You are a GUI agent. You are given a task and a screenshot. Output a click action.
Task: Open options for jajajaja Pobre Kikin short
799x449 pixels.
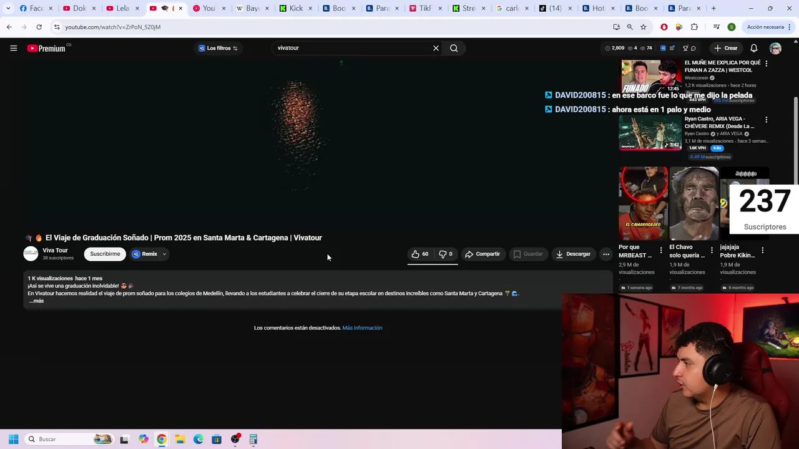point(762,250)
